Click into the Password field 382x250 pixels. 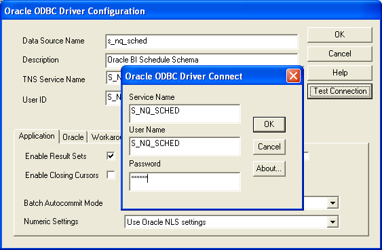click(185, 181)
